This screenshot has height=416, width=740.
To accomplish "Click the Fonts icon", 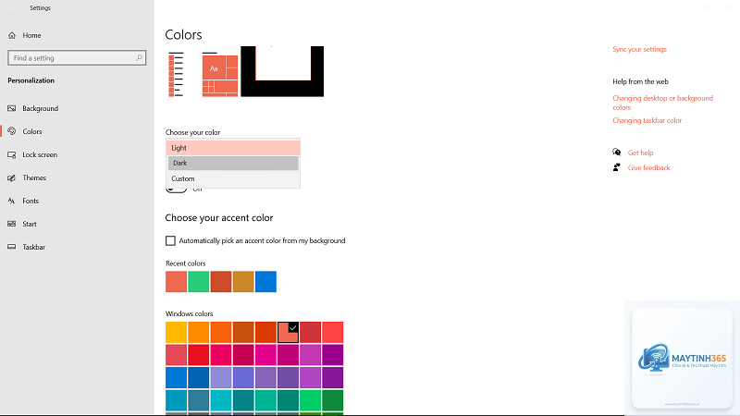I will (x=12, y=201).
